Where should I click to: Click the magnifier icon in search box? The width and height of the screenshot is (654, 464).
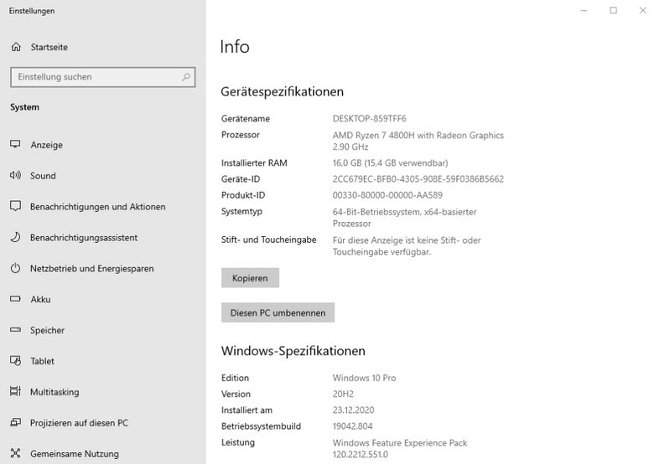pyautogui.click(x=186, y=77)
